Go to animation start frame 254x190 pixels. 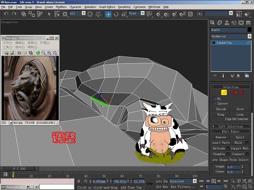point(201,181)
